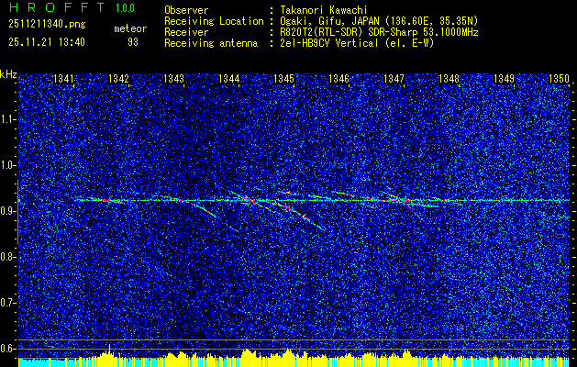Click the gray vertical range bar left of the 0.9 kHz label
The image size is (577, 367).
coord(17,212)
